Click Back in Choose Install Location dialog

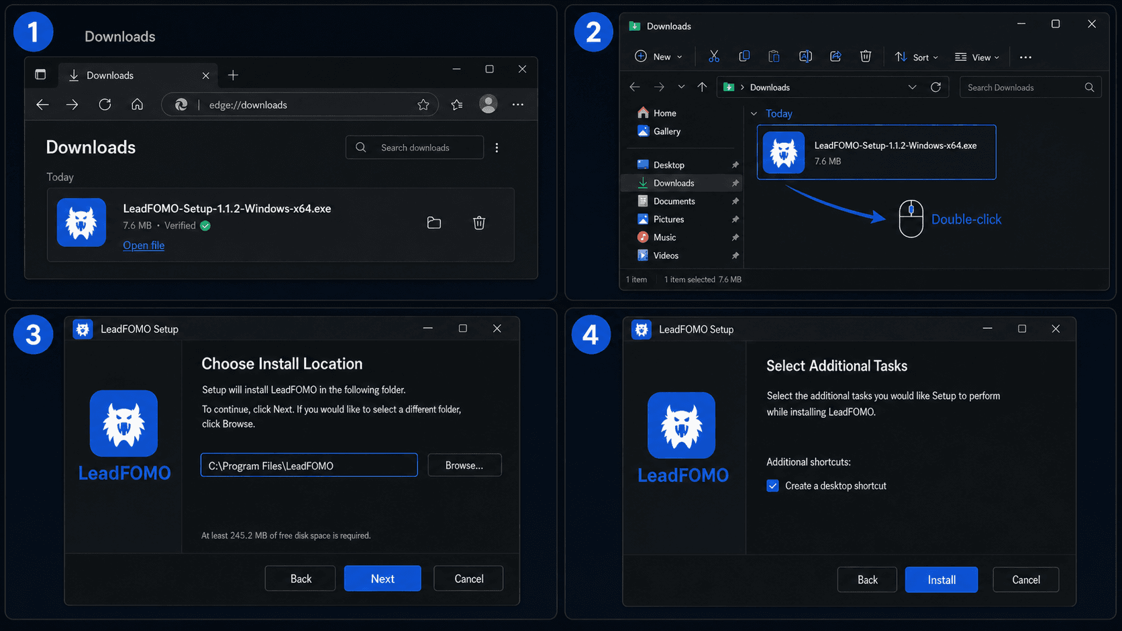(301, 579)
